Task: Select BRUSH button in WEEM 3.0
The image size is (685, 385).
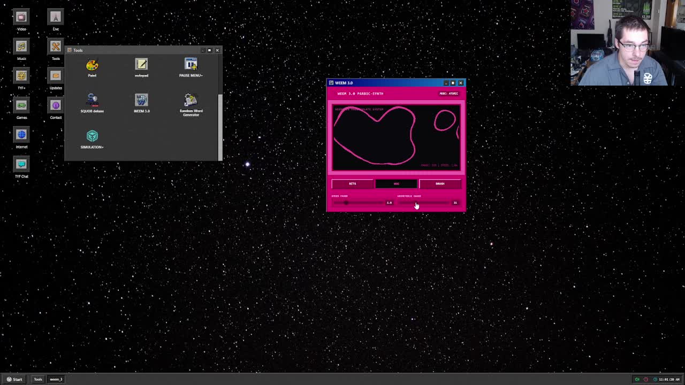Action: point(440,184)
